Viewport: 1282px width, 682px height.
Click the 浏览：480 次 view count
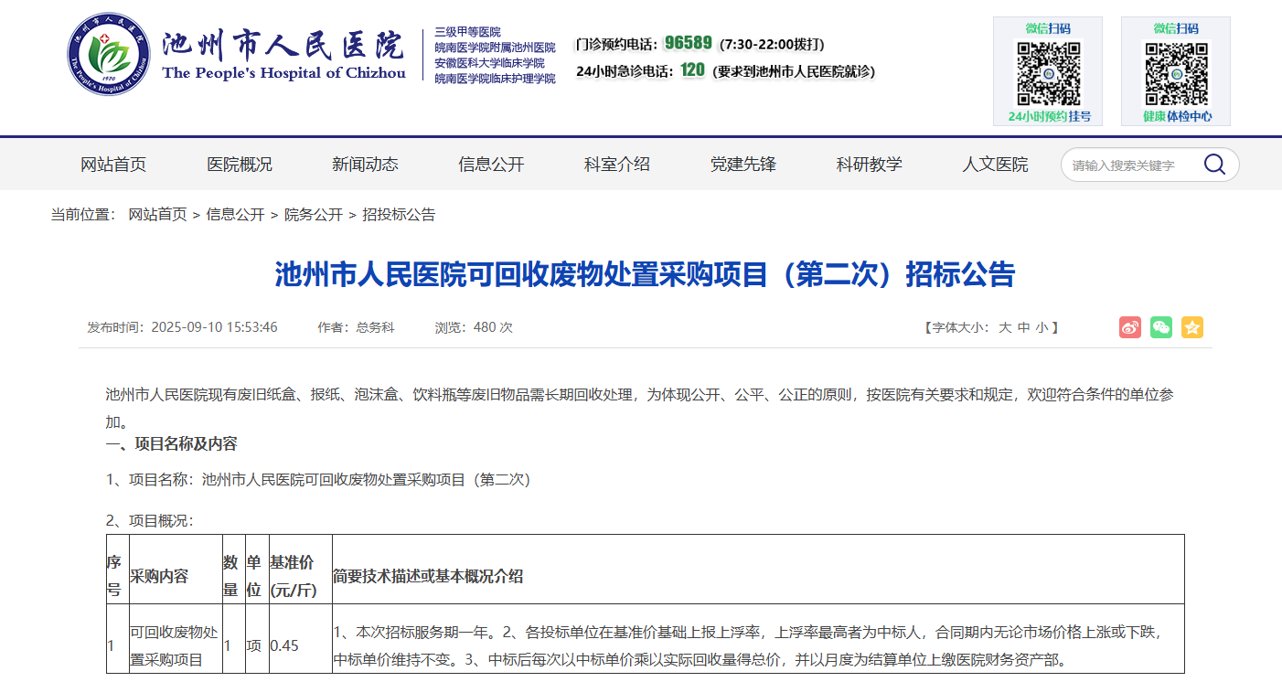[474, 327]
